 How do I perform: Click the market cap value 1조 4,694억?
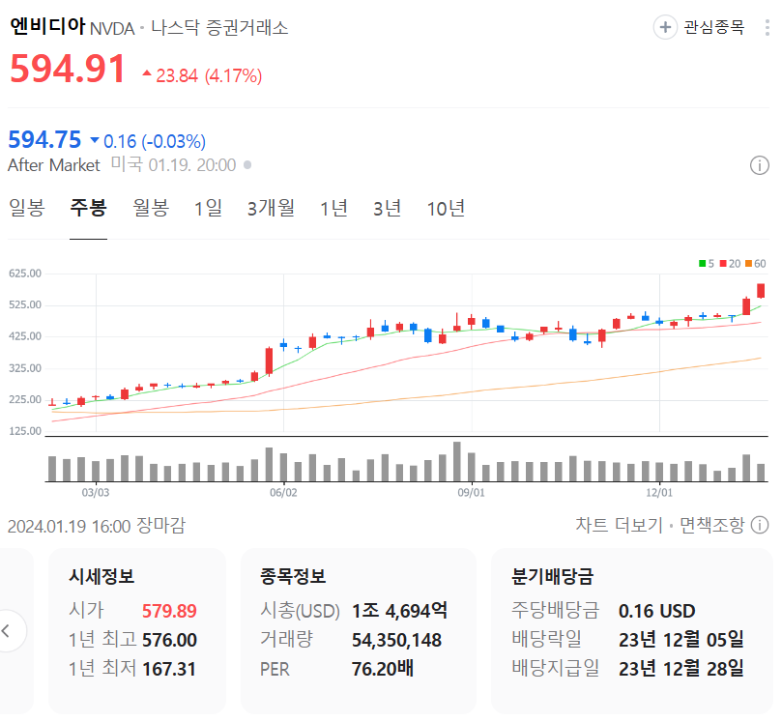pos(399,611)
